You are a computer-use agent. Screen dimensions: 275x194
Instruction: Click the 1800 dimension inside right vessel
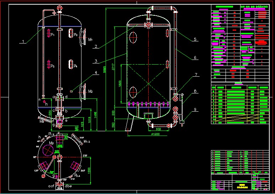pyautogui.click(x=120, y=83)
